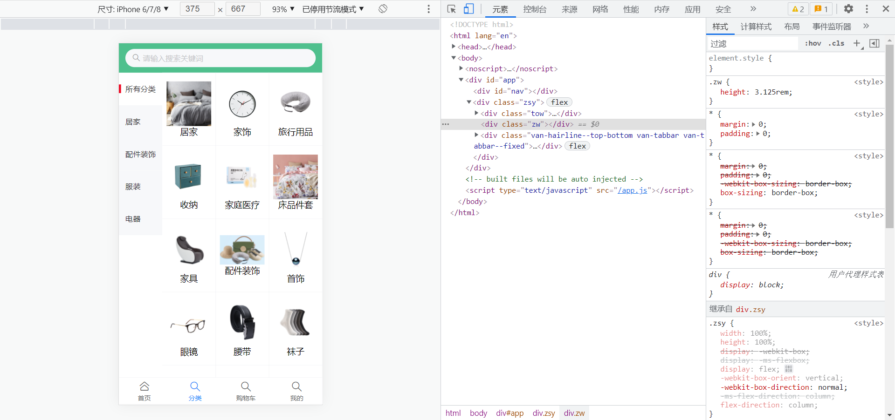Open the 收纳 storage box thumbnail

coord(189,176)
